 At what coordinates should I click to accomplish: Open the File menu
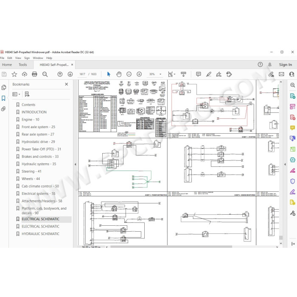(2, 58)
